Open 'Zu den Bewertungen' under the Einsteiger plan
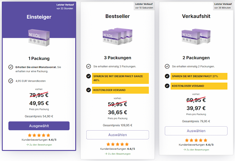 click(x=39, y=145)
